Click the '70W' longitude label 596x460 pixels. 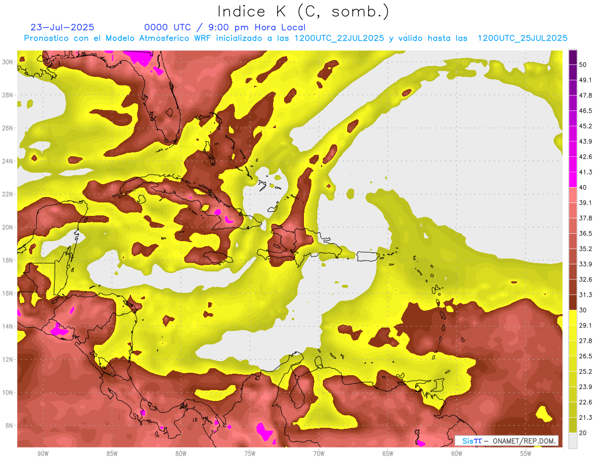tap(319, 454)
